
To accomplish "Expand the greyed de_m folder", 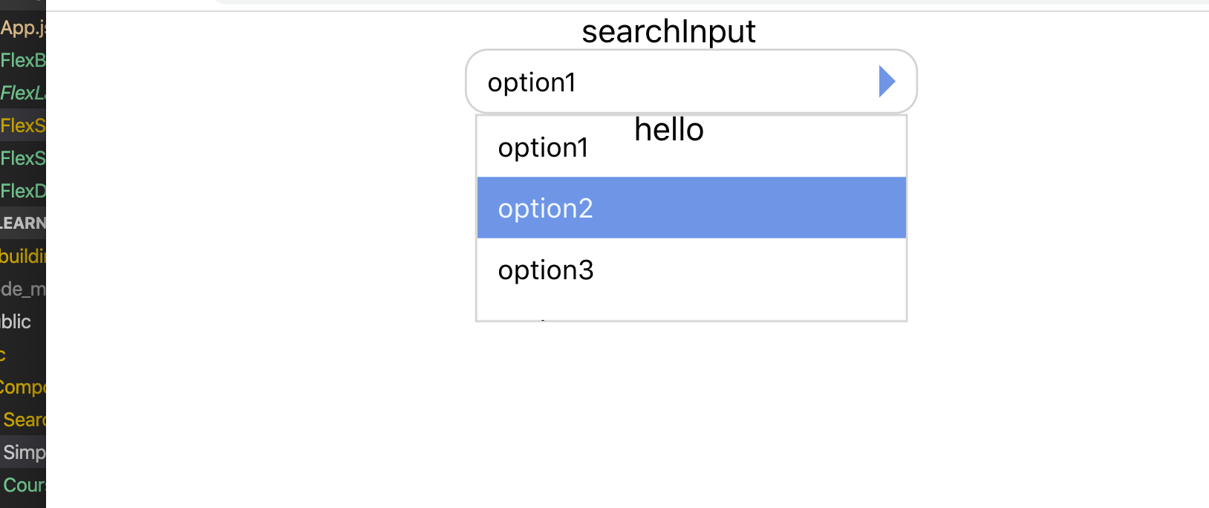I will coord(23,289).
